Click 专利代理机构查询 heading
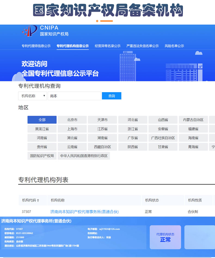Viewport: 215px width, 258px height. pyautogui.click(x=39, y=86)
